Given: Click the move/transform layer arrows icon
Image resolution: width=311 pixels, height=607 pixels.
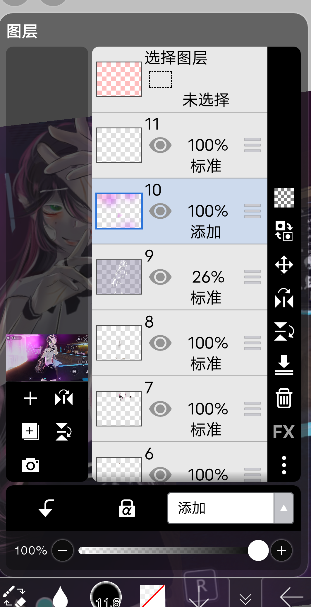Looking at the screenshot, I should (284, 265).
